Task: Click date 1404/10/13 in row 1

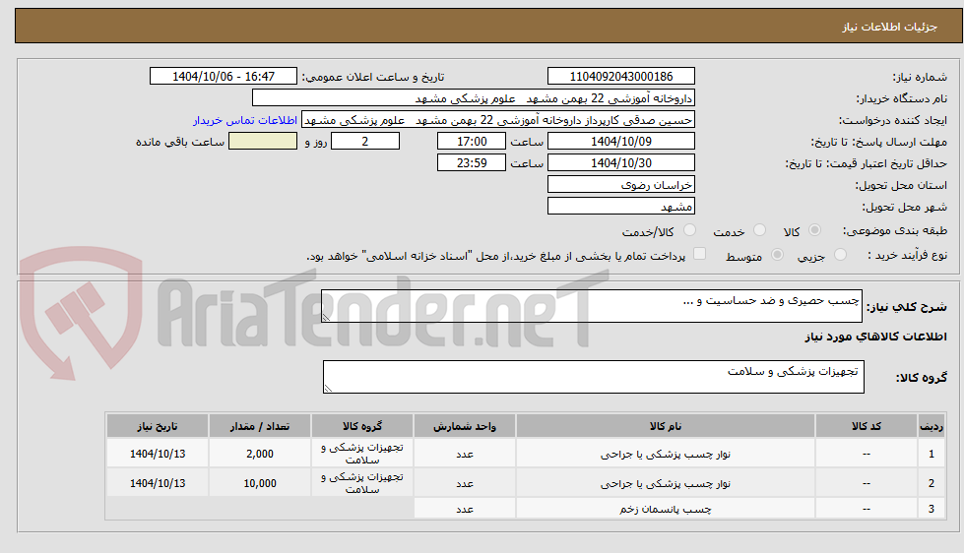Action: pyautogui.click(x=158, y=454)
